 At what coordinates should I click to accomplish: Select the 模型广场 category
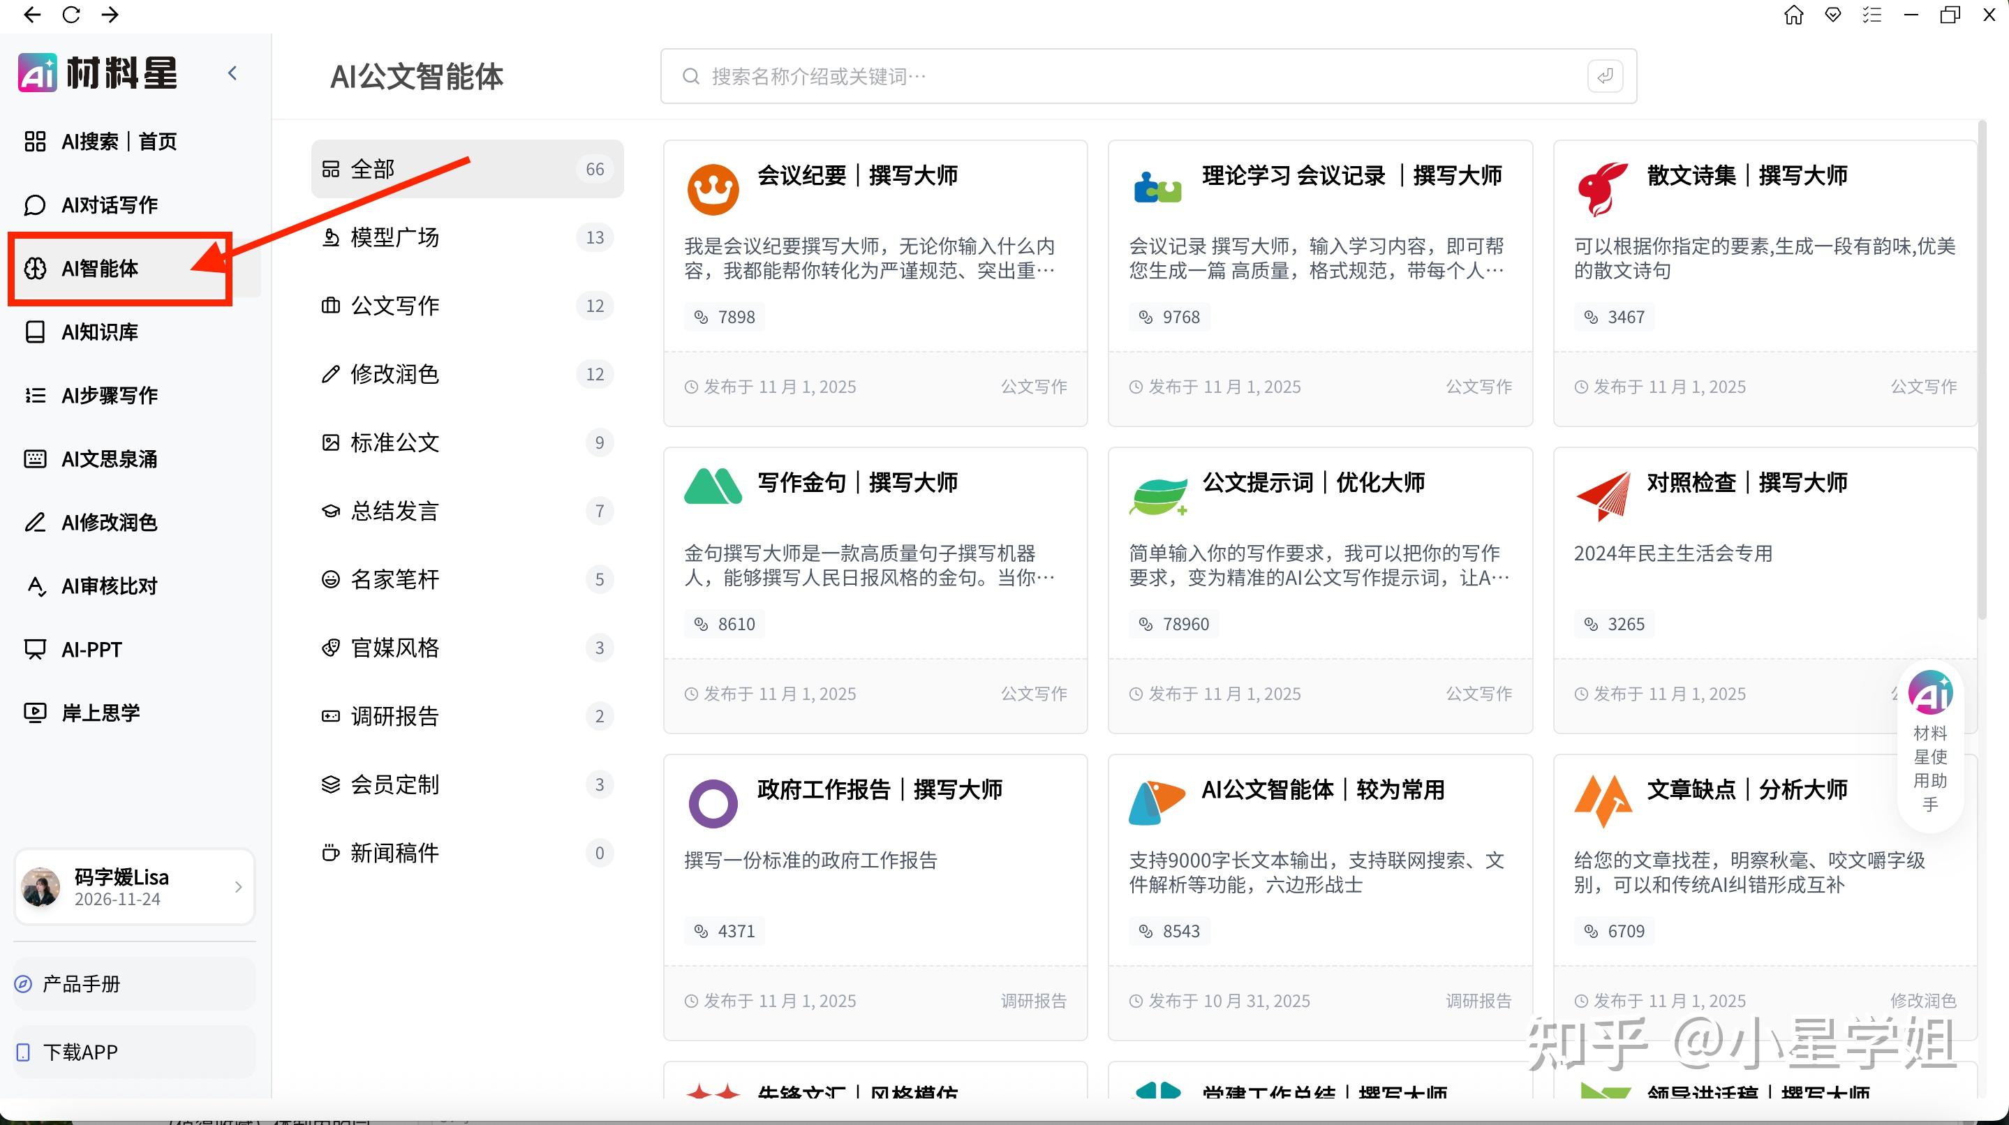[x=467, y=237]
